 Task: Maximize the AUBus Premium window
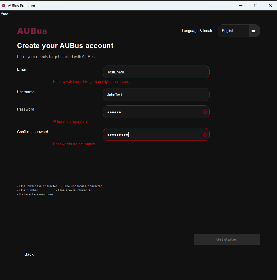click(x=256, y=6)
